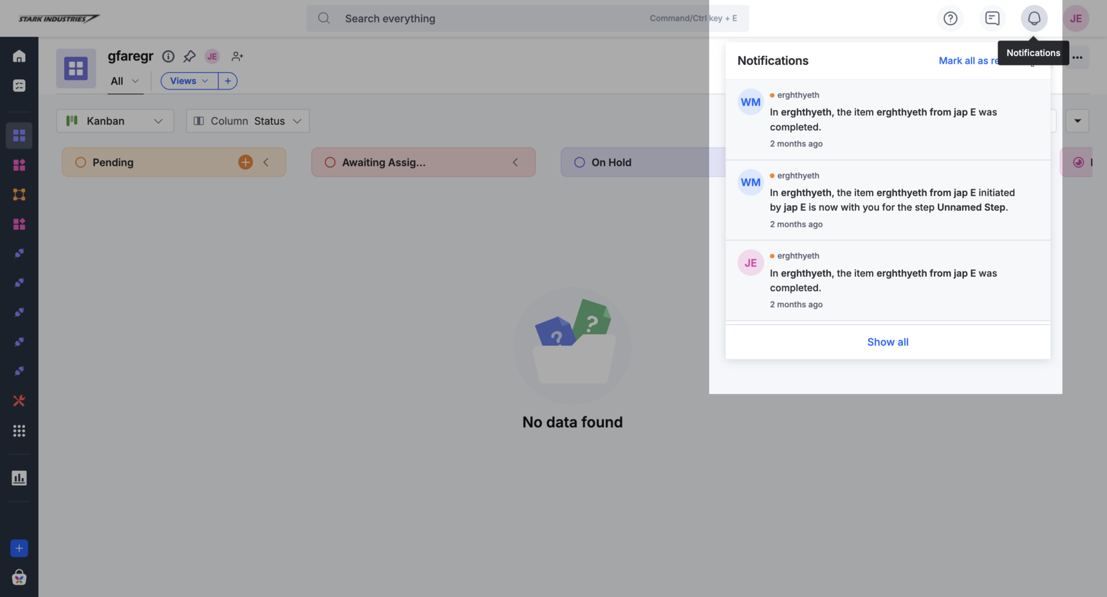Click the orange plus in Pending column
The width and height of the screenshot is (1107, 597).
pos(245,163)
